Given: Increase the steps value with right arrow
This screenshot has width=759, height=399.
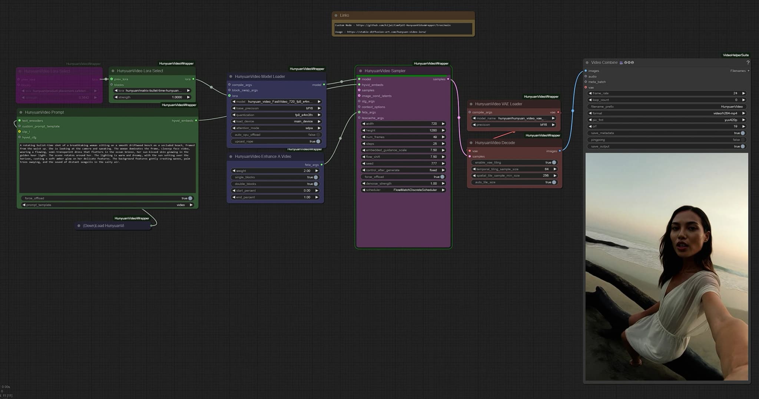Looking at the screenshot, I should click(443, 144).
